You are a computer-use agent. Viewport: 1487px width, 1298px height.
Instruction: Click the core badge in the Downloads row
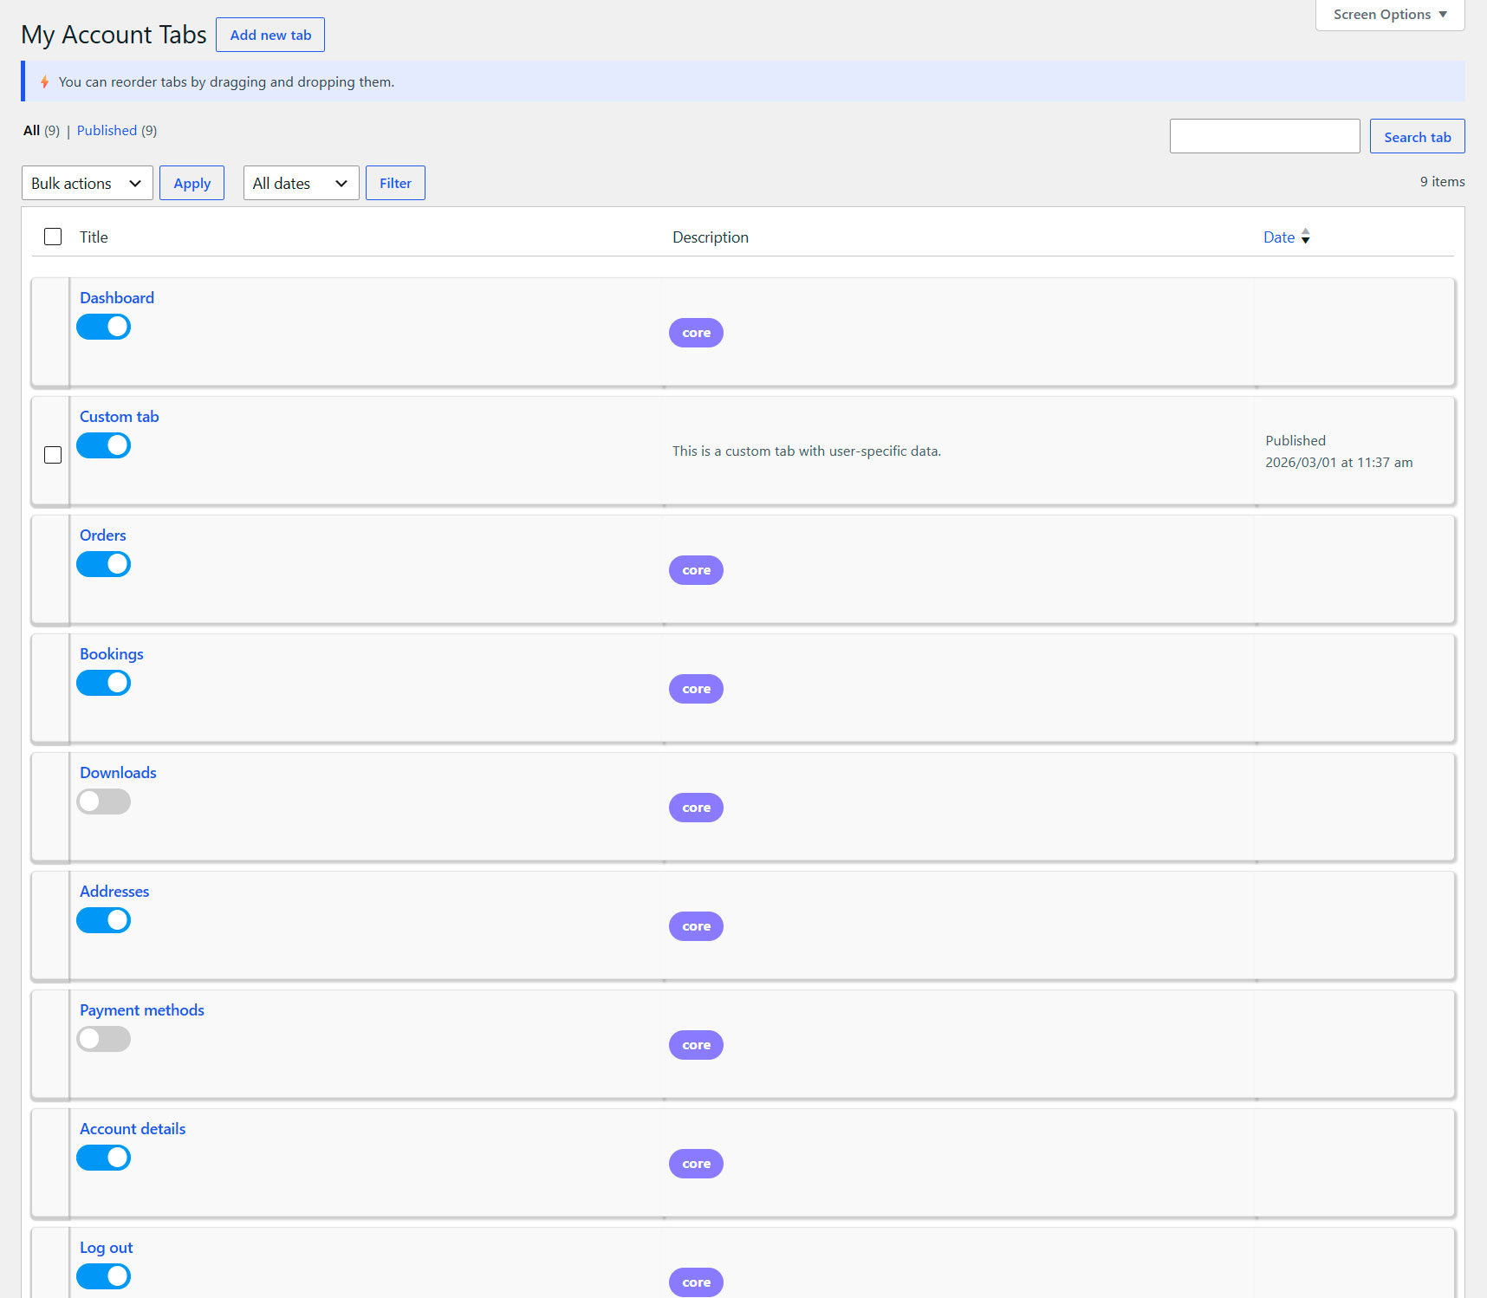tap(696, 808)
